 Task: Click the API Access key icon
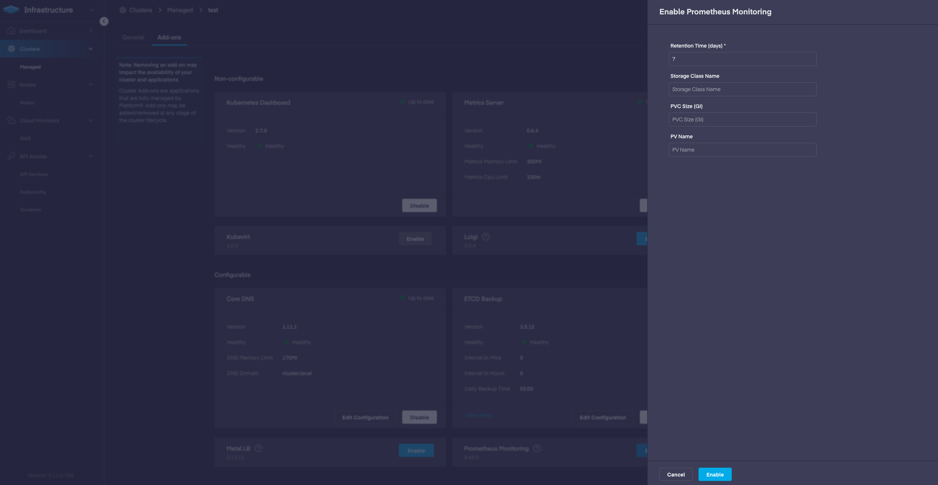pos(11,156)
